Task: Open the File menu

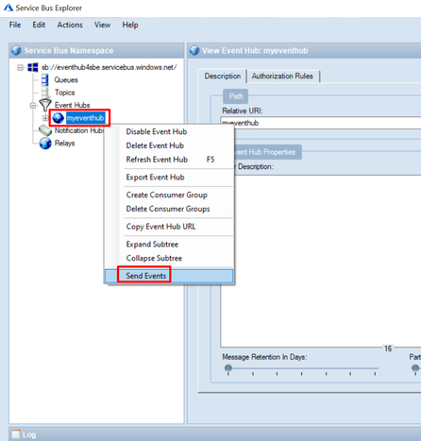Action: pyautogui.click(x=15, y=25)
